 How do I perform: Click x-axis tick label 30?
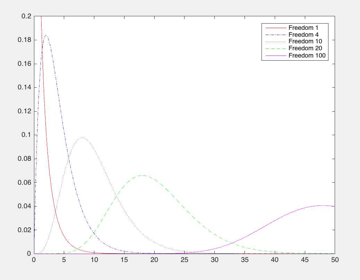click(x=215, y=260)
